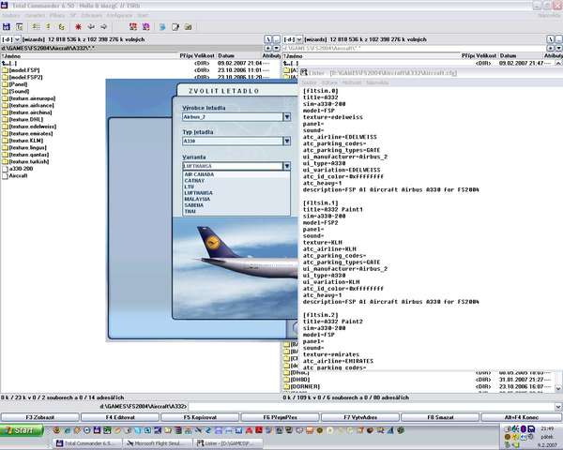Sort left panel by Datum column
Image resolution: width=563 pixels, height=450 pixels.
(238, 56)
